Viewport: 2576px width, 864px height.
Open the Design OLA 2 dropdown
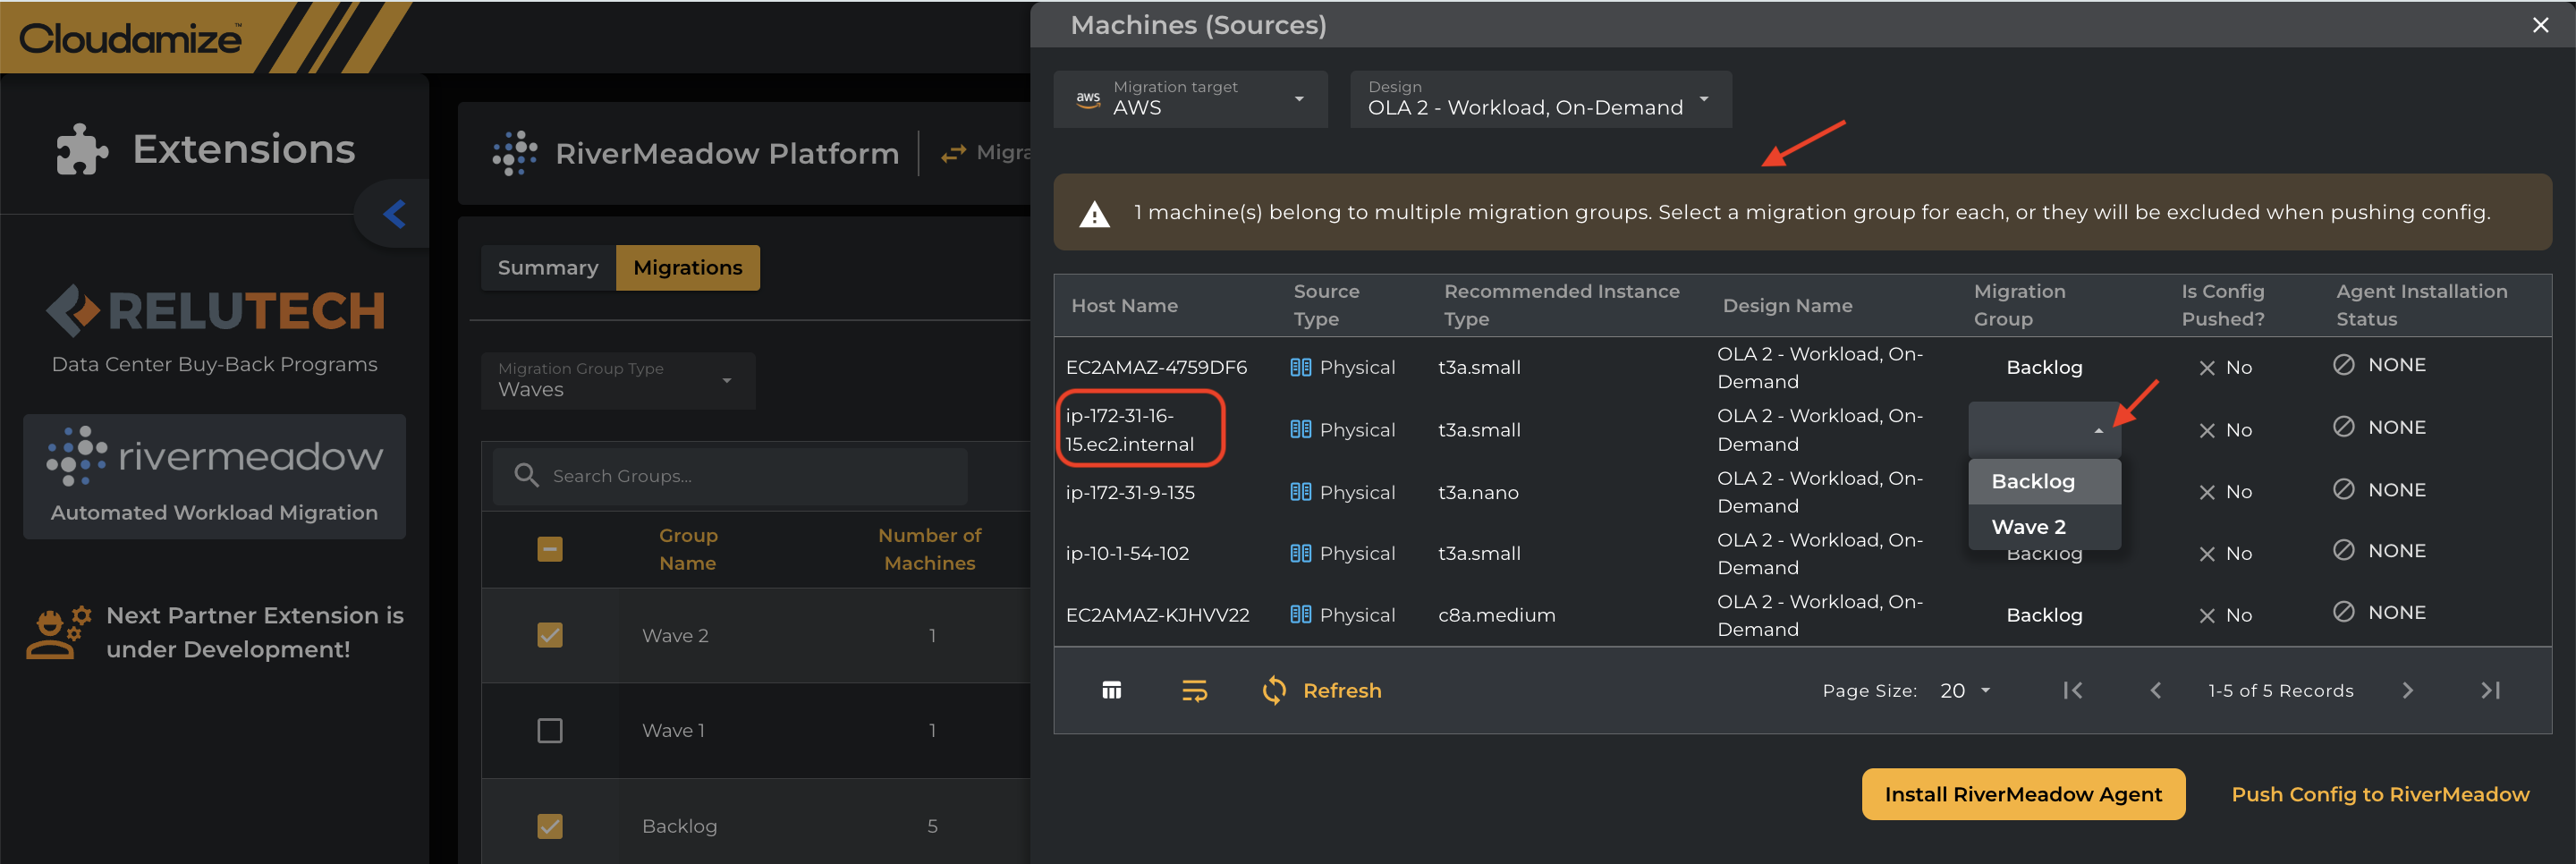pyautogui.click(x=1540, y=99)
